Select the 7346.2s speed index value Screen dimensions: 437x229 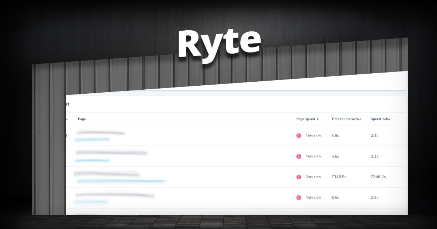tap(378, 176)
